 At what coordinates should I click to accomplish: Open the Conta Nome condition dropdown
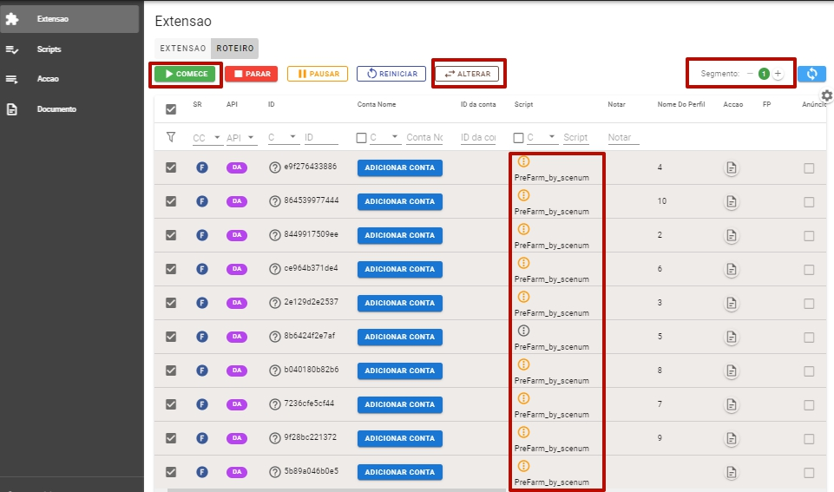click(x=384, y=137)
